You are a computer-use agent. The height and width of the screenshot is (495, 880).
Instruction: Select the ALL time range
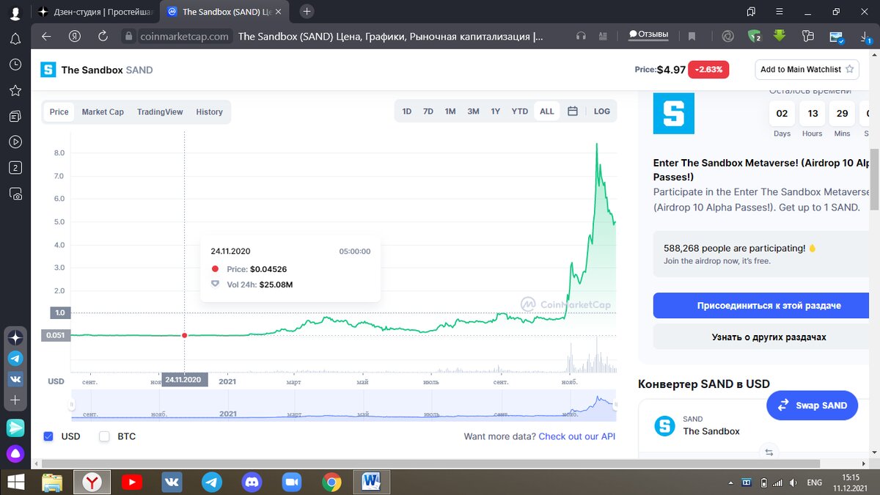(547, 111)
